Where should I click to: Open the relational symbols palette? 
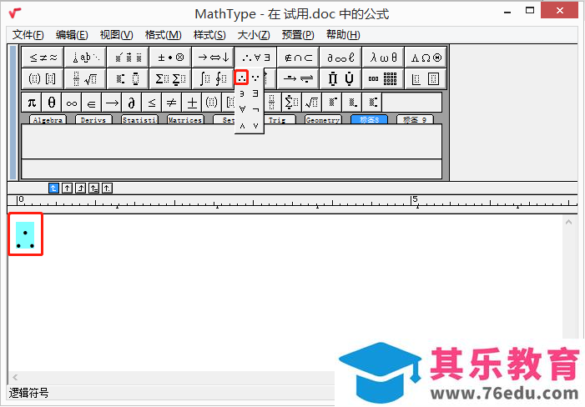(x=43, y=58)
